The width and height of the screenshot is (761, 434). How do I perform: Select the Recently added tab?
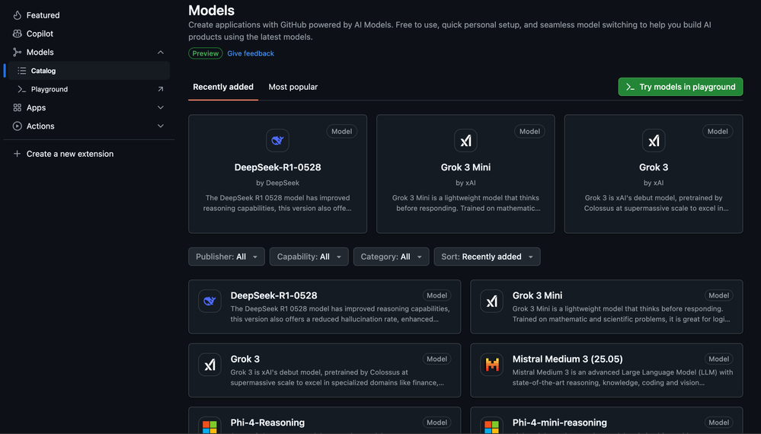pyautogui.click(x=223, y=87)
